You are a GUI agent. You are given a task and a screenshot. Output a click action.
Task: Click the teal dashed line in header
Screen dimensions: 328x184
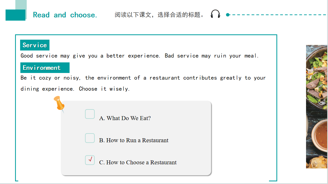tap(278, 15)
